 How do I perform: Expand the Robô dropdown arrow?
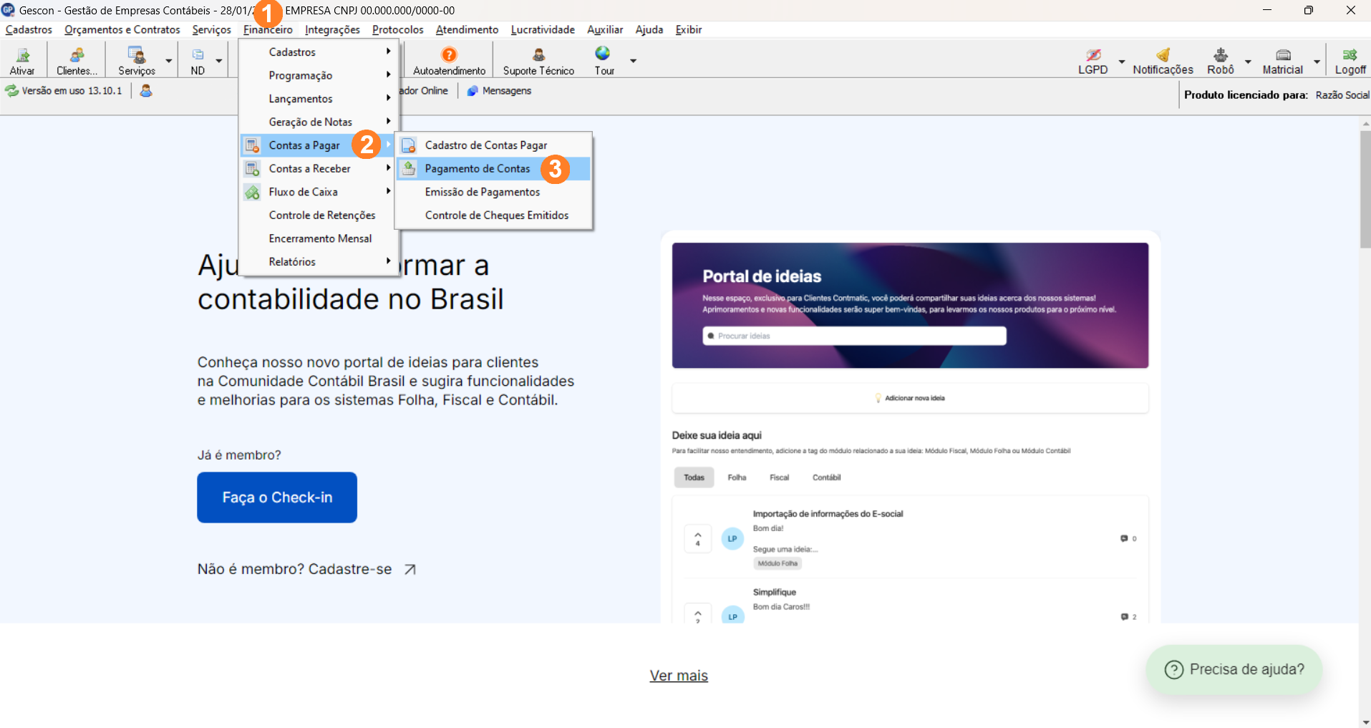tap(1248, 61)
